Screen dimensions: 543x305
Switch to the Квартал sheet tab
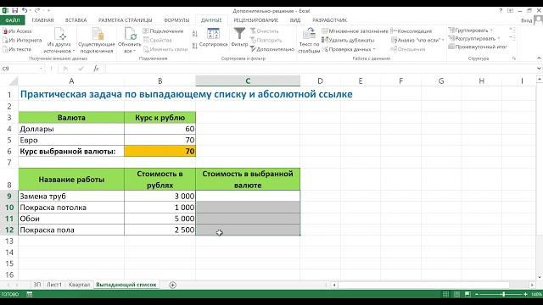79,285
